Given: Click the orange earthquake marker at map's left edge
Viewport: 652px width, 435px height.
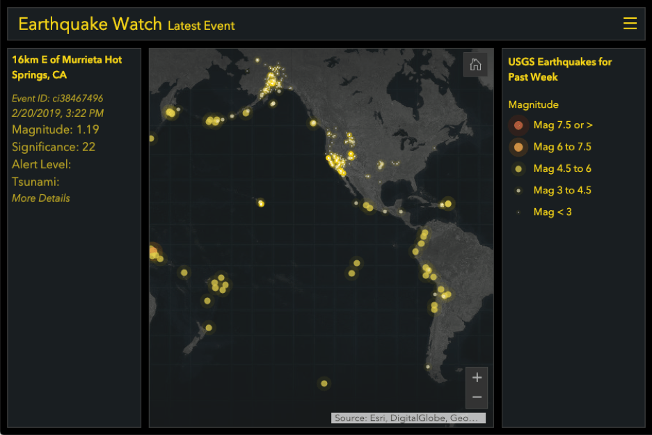Looking at the screenshot, I should point(153,251).
